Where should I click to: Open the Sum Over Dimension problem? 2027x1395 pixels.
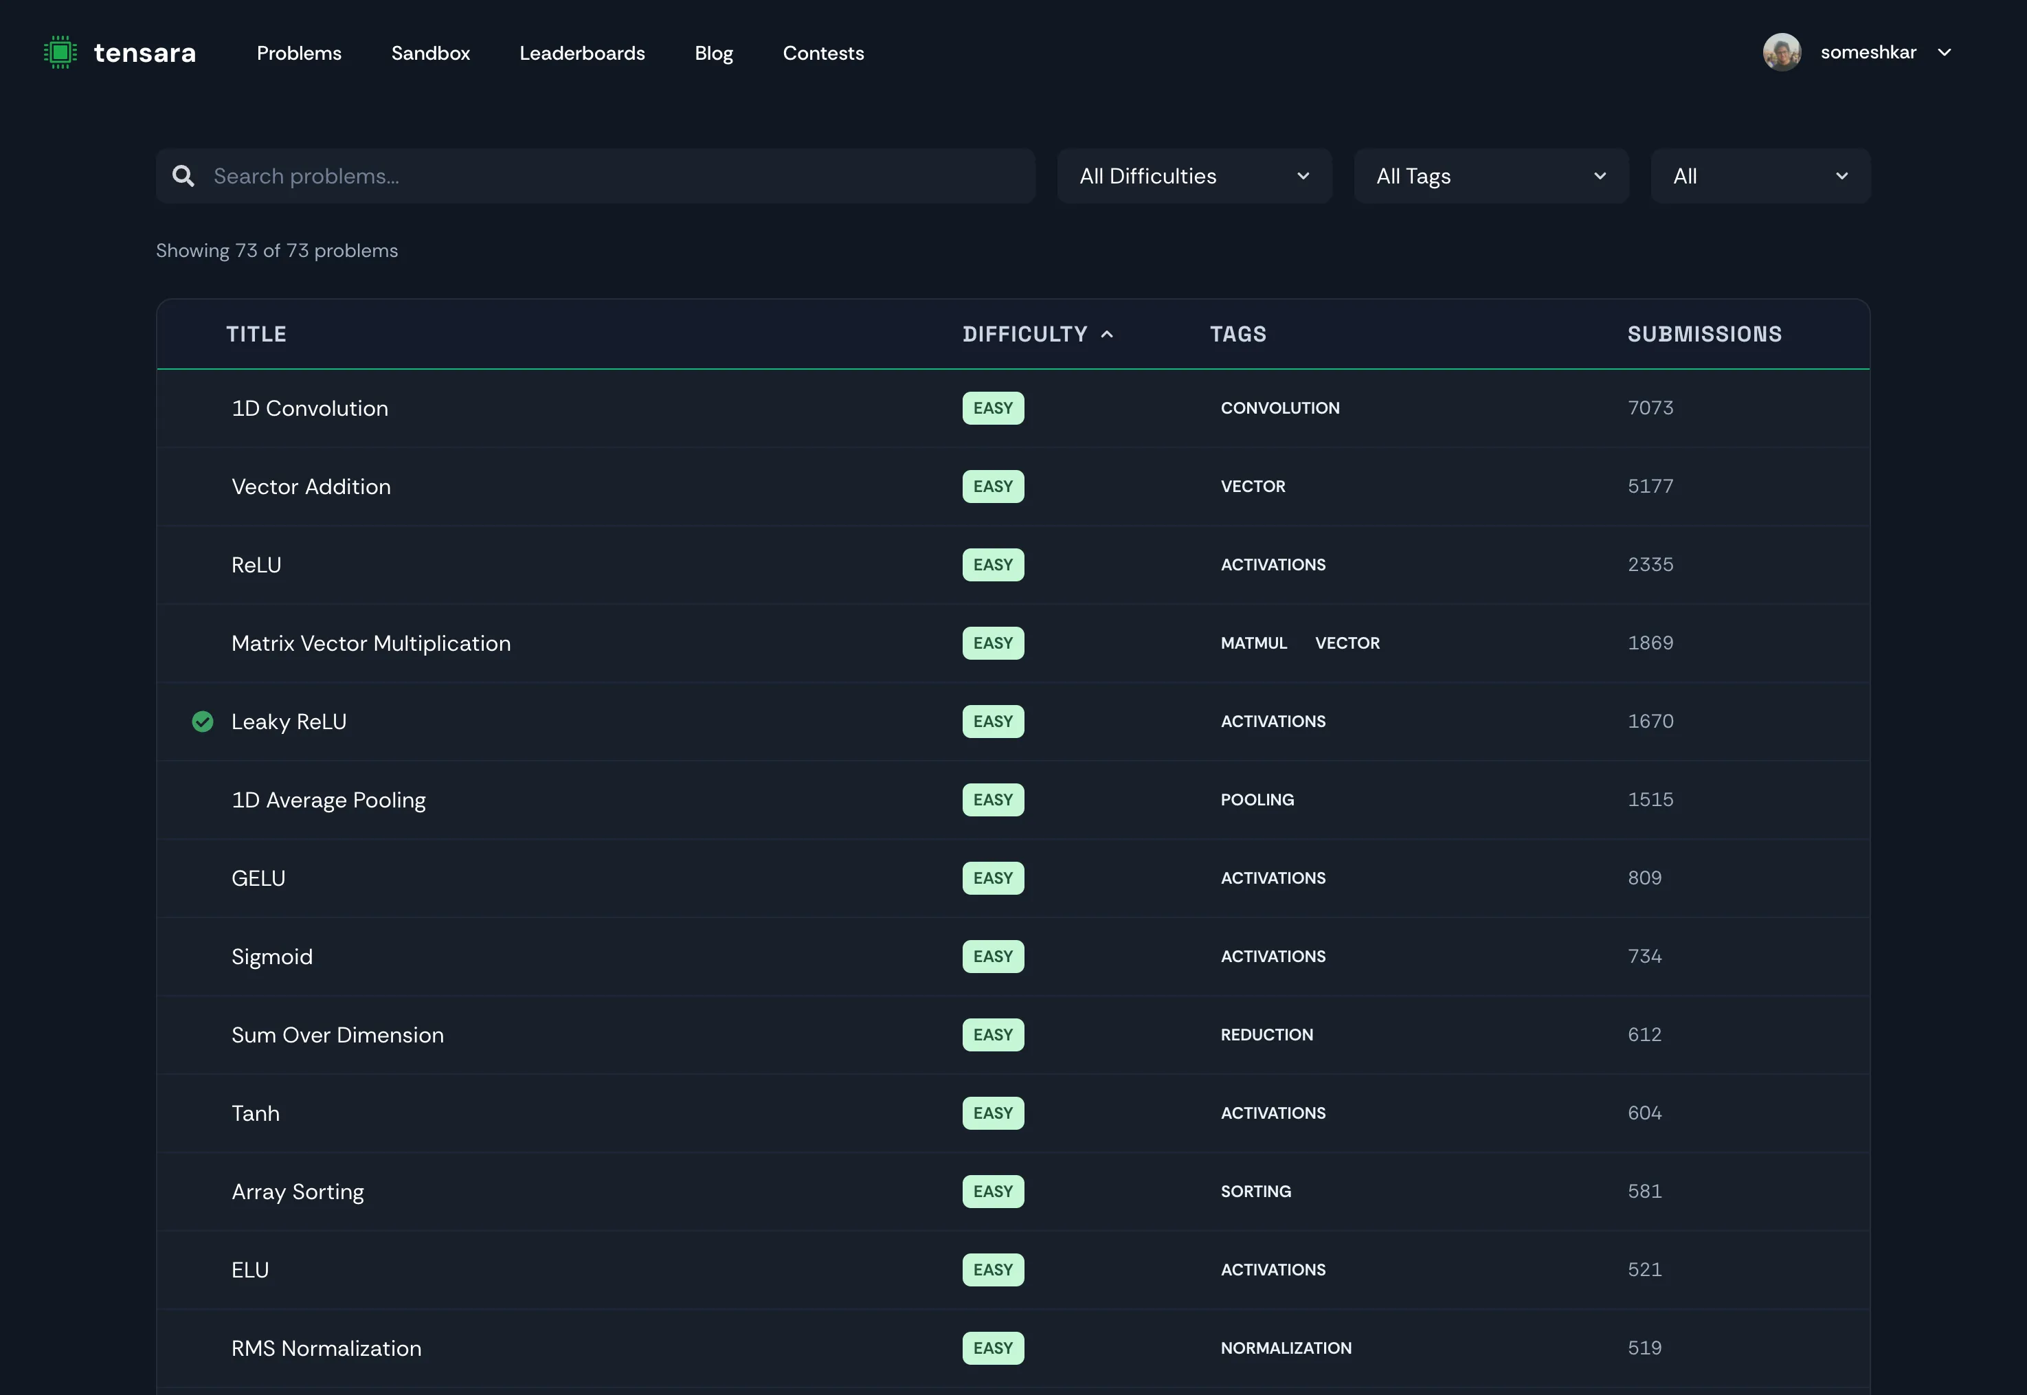[x=337, y=1035]
